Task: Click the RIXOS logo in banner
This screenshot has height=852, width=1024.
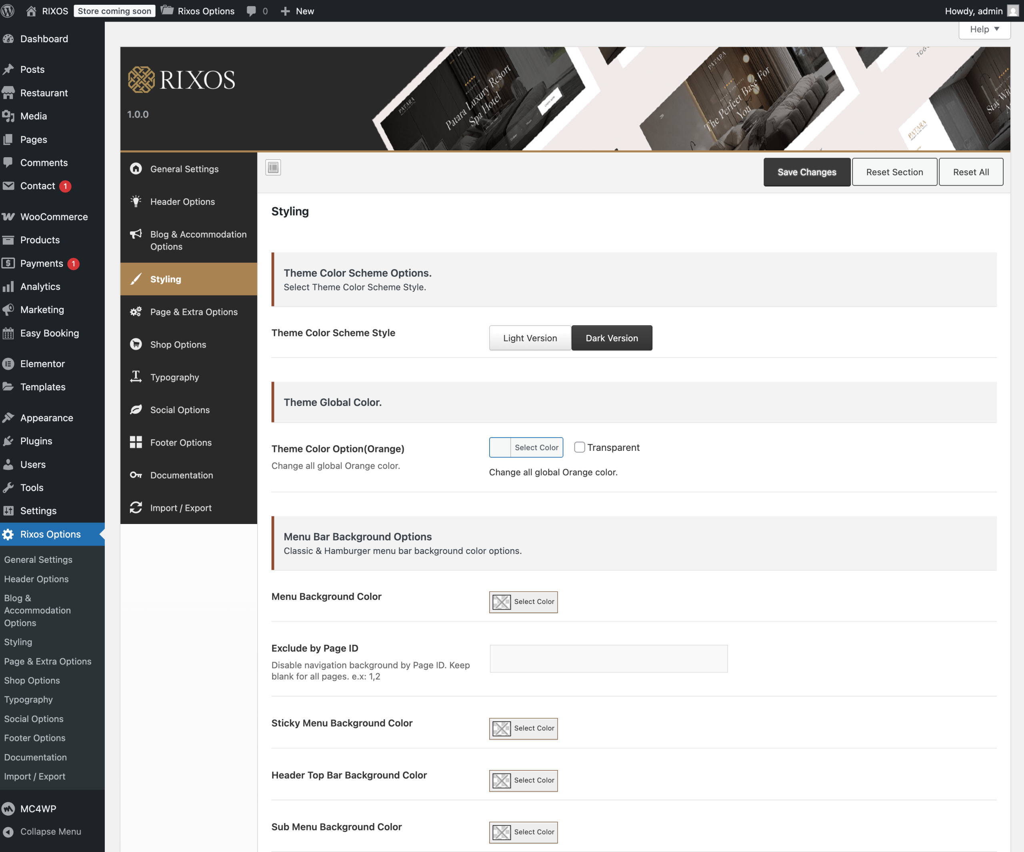Action: point(181,80)
